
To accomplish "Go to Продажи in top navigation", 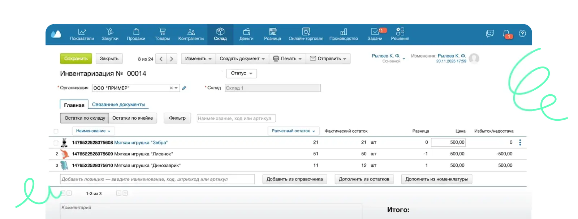I will (x=136, y=34).
